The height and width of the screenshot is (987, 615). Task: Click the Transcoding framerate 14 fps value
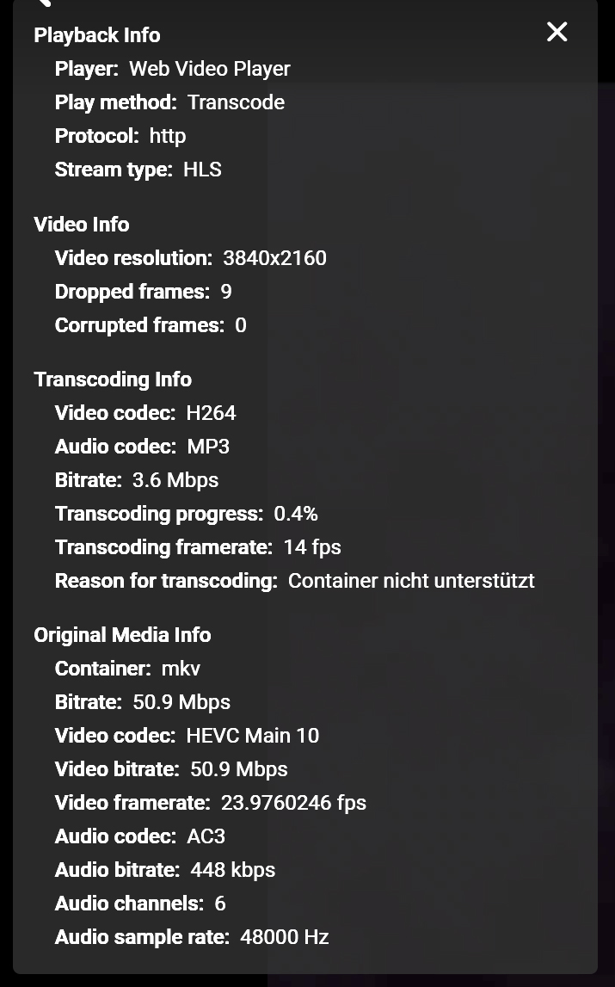point(312,547)
